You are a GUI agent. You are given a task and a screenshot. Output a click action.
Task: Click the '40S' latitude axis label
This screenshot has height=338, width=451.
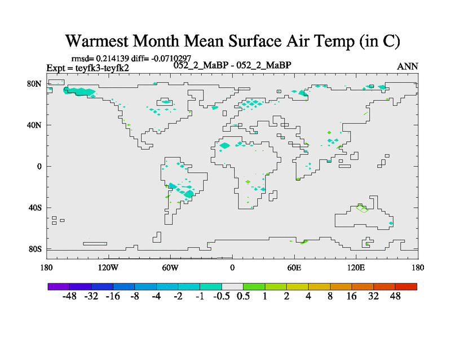click(x=34, y=207)
